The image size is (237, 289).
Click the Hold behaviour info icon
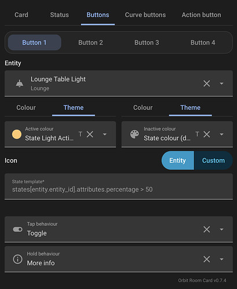click(x=18, y=259)
